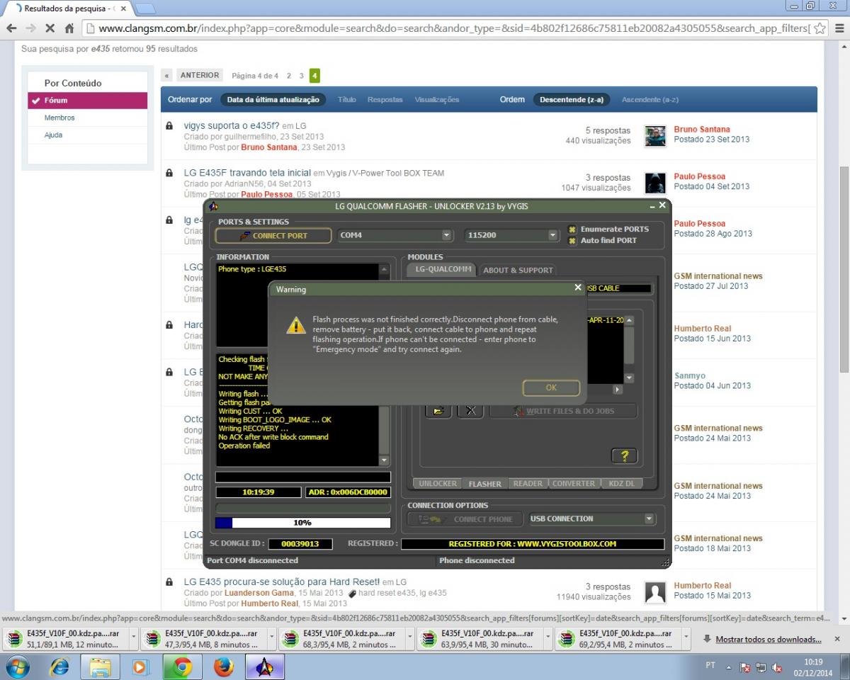The image size is (850, 680).
Task: Open Chrome menu hamburger icon
Action: [839, 28]
